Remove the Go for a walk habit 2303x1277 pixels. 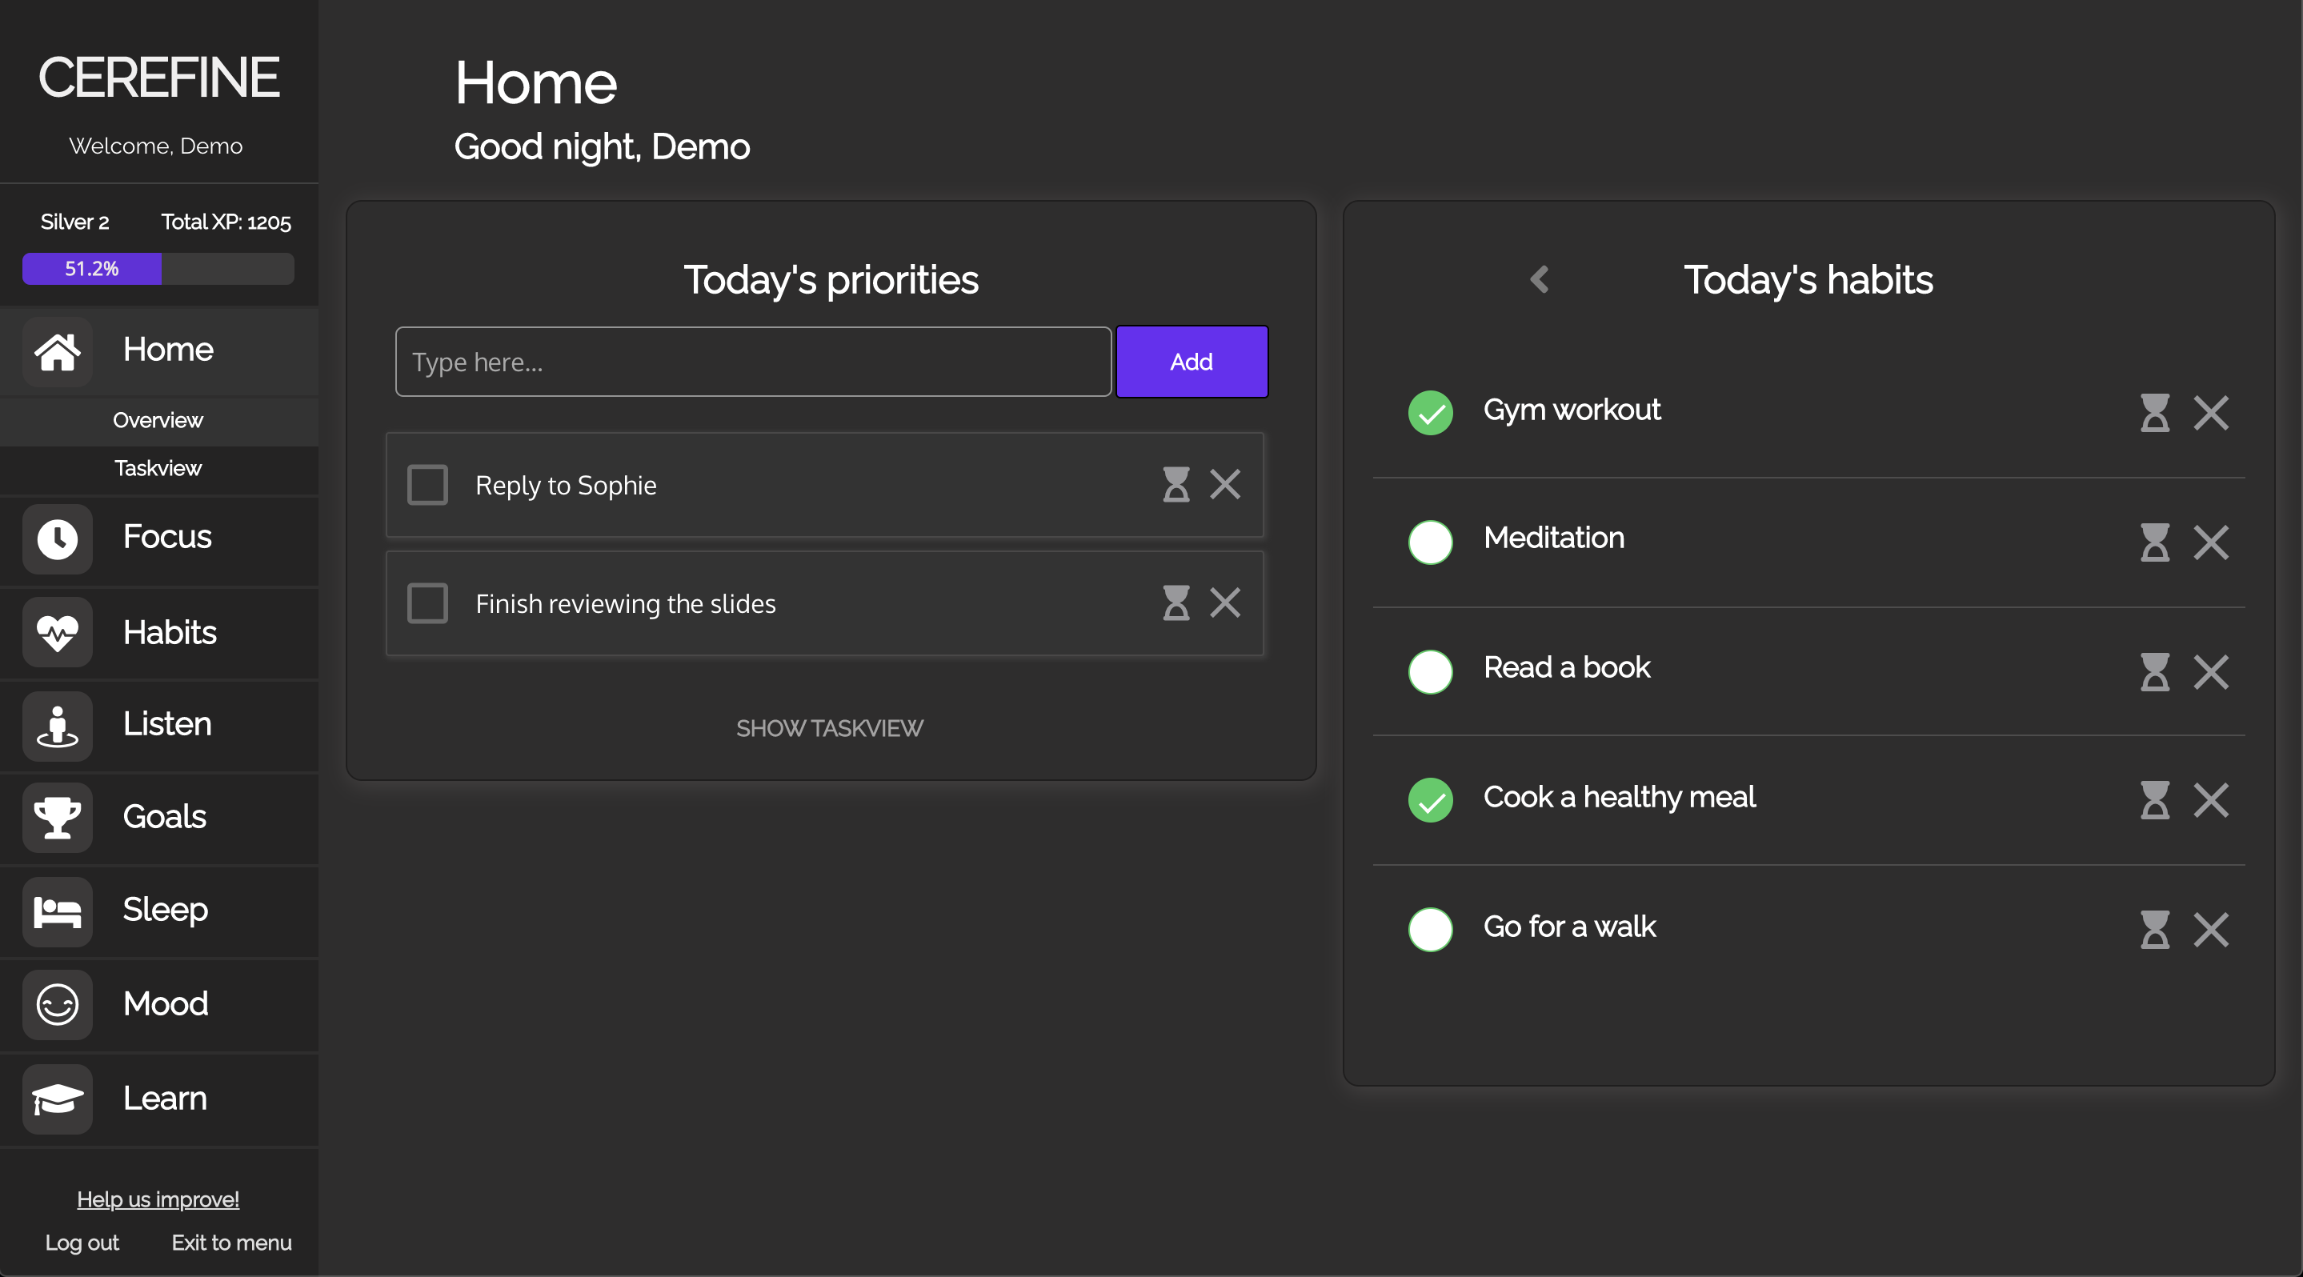pos(2211,930)
